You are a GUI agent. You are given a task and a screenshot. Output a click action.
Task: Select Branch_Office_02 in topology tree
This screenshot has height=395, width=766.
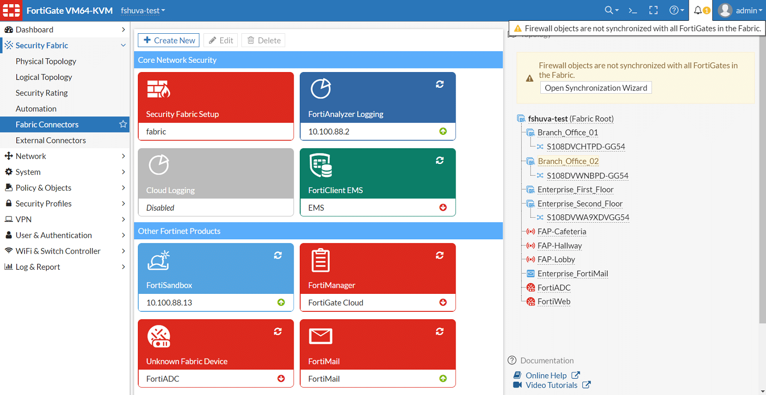tap(568, 161)
